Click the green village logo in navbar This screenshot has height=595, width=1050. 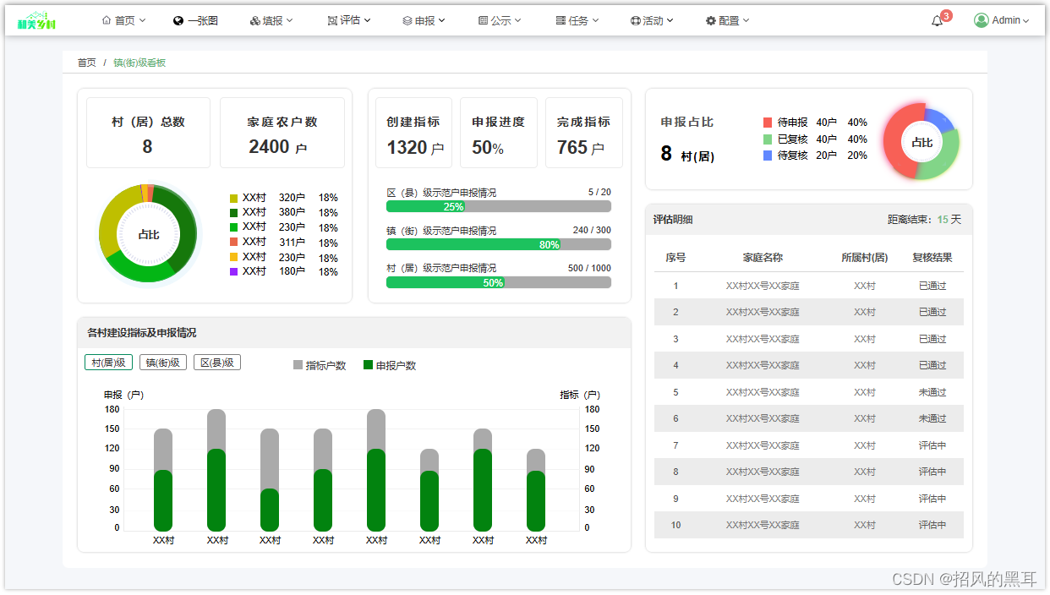[x=36, y=21]
